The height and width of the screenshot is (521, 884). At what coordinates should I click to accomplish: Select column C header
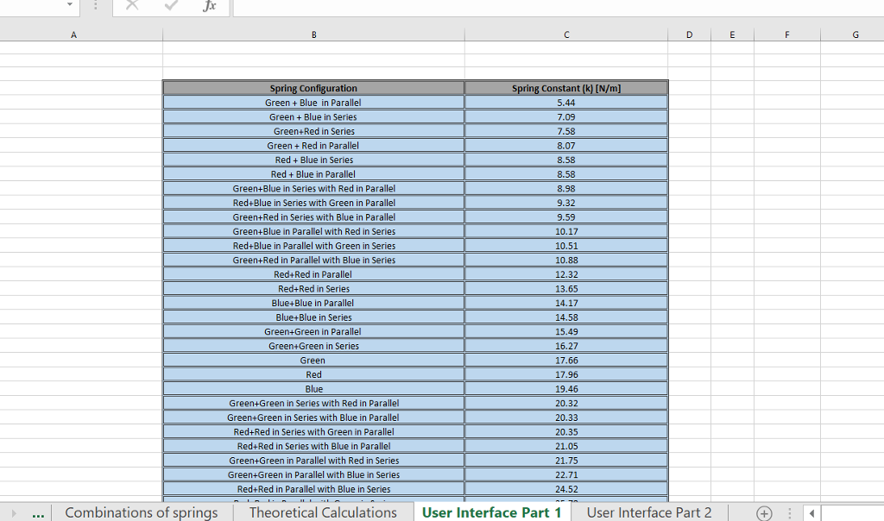point(566,35)
